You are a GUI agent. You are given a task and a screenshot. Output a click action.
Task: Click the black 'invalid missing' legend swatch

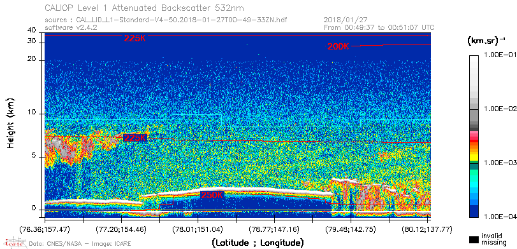pos(474,239)
